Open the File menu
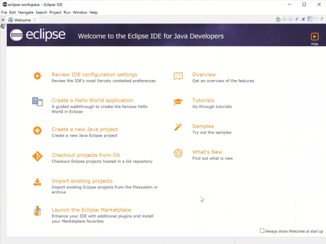Viewport: 326px width, 244px height. 4,12
